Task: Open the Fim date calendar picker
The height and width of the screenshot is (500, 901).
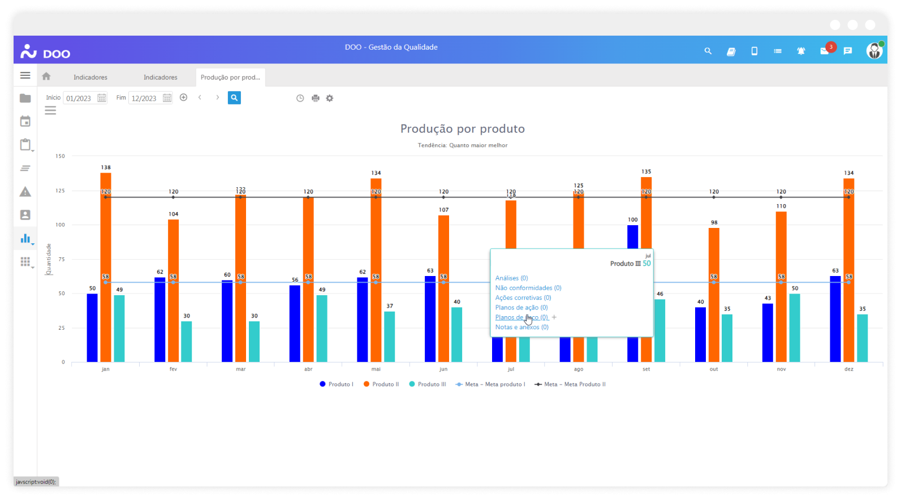Action: [x=167, y=98]
